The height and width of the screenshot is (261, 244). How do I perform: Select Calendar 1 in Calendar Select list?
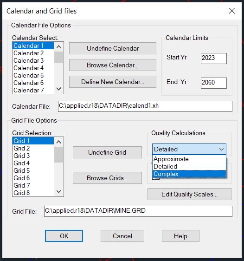click(33, 46)
